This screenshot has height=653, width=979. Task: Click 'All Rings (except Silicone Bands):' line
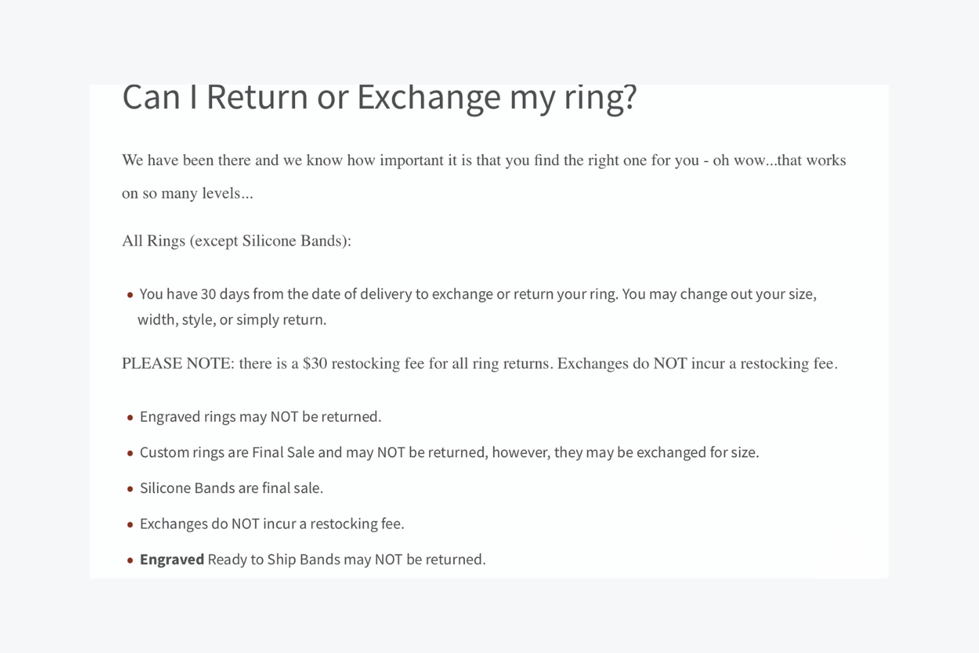pyautogui.click(x=237, y=241)
